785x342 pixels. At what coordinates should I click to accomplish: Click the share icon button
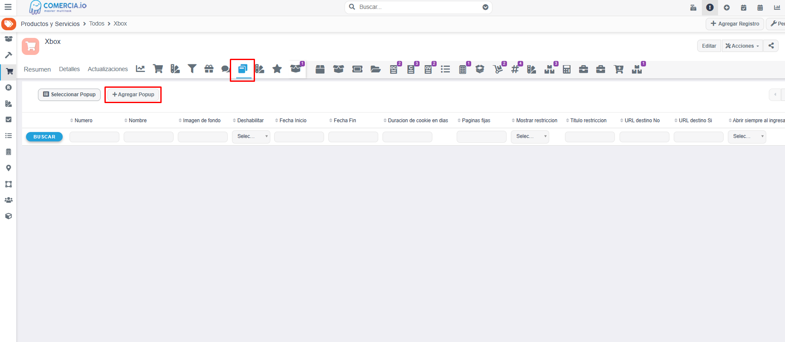click(x=771, y=46)
